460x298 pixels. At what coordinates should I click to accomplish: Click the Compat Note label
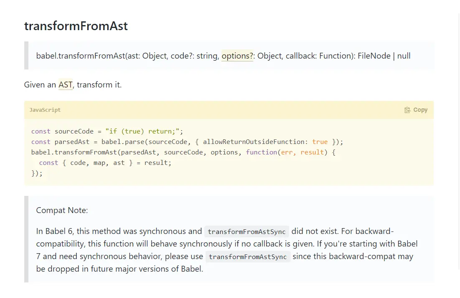click(62, 211)
